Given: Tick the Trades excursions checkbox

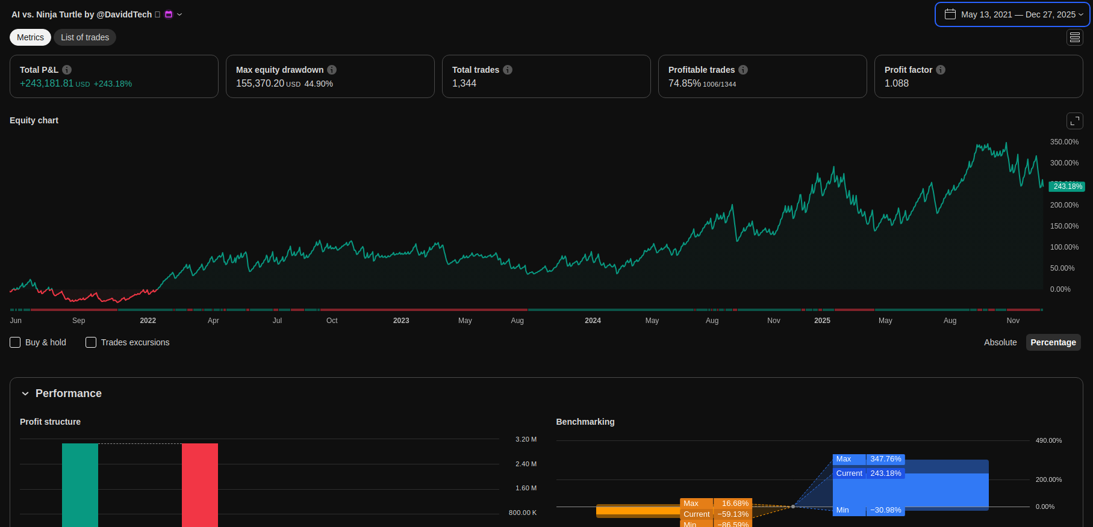Looking at the screenshot, I should [x=91, y=342].
